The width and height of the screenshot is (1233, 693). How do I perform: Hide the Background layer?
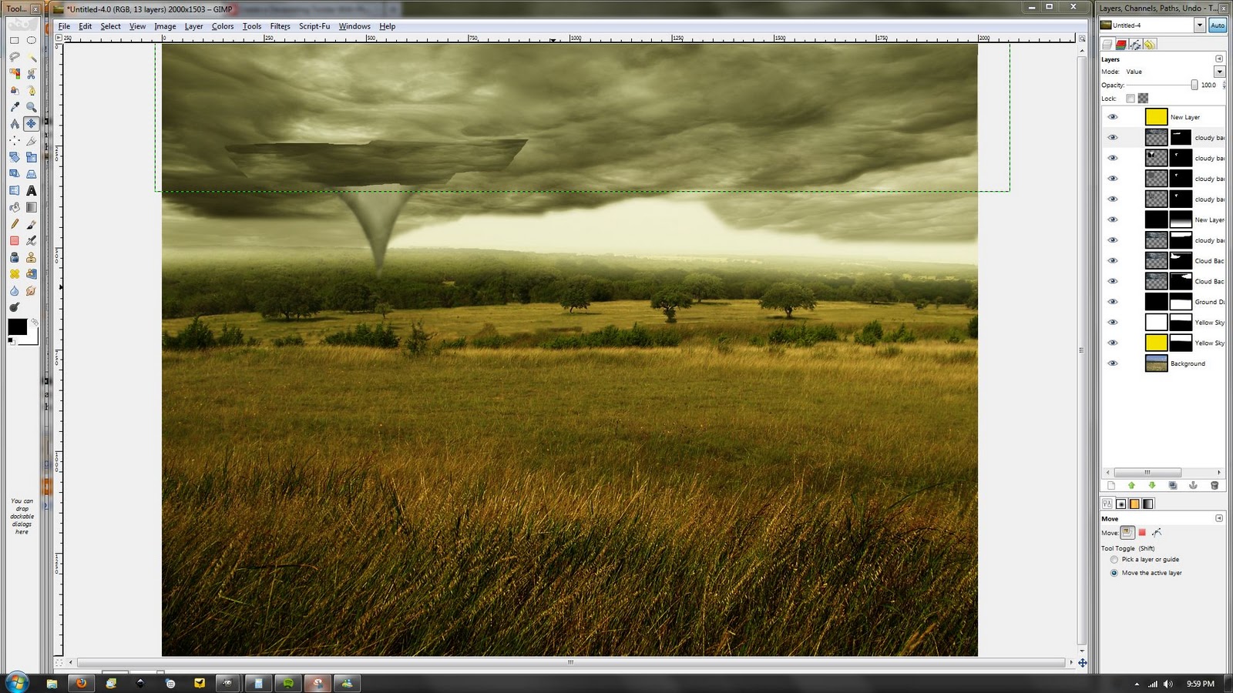[x=1113, y=363]
